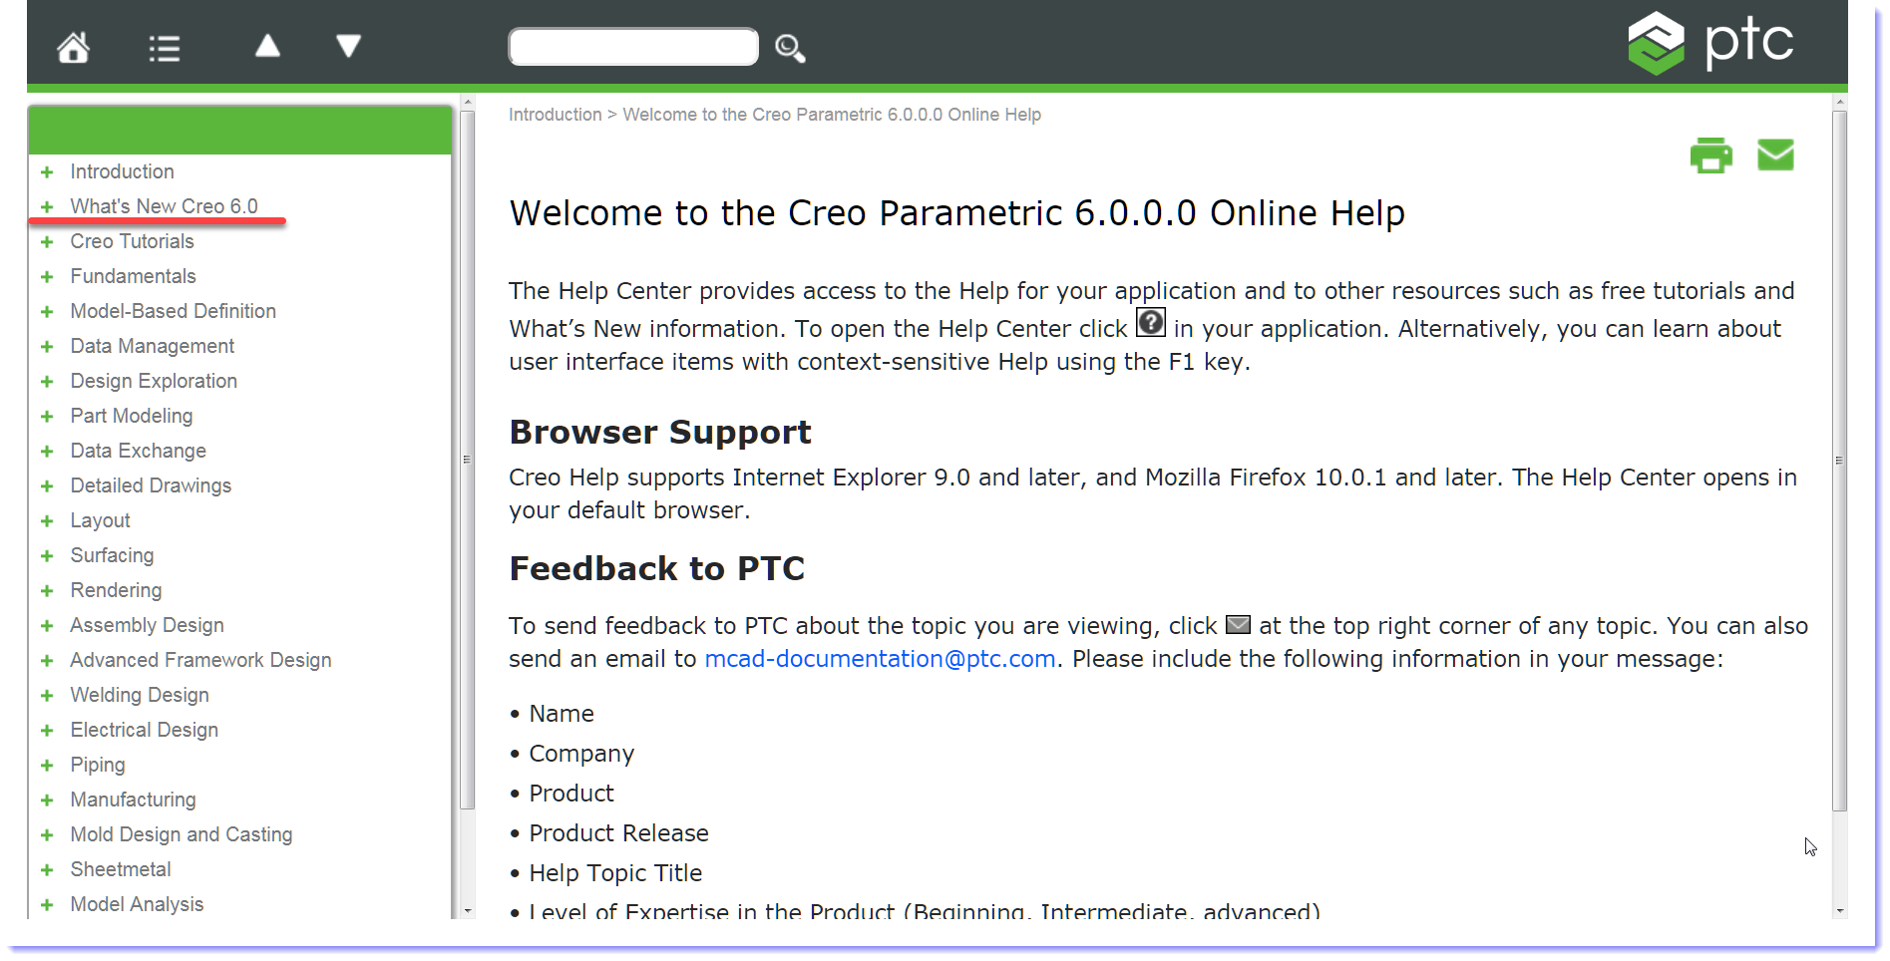Expand the Advanced Framework Design node

(x=47, y=661)
